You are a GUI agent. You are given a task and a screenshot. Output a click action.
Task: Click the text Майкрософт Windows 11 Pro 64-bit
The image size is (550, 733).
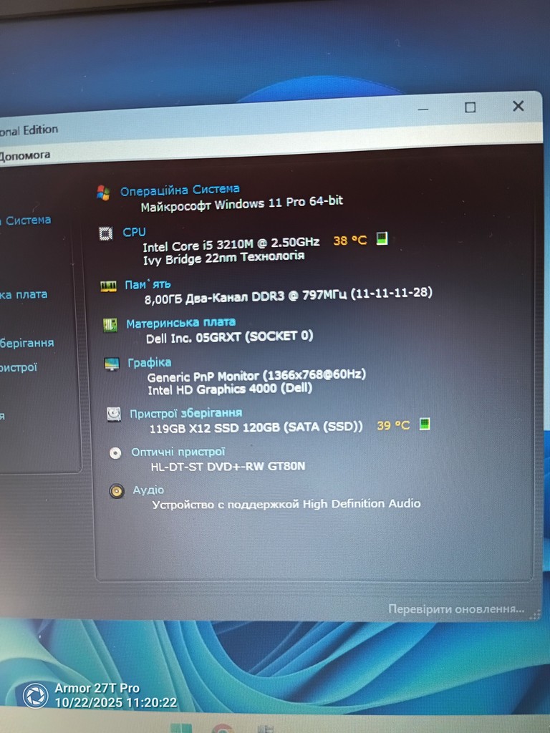pyautogui.click(x=242, y=203)
